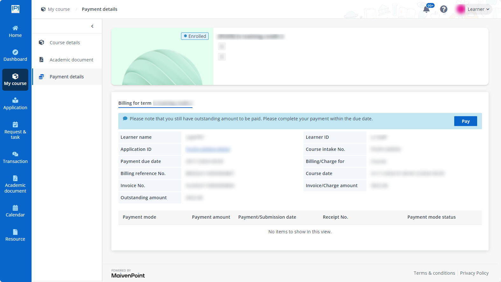
Task: Select the Billing for term tab
Action: pyautogui.click(x=155, y=103)
